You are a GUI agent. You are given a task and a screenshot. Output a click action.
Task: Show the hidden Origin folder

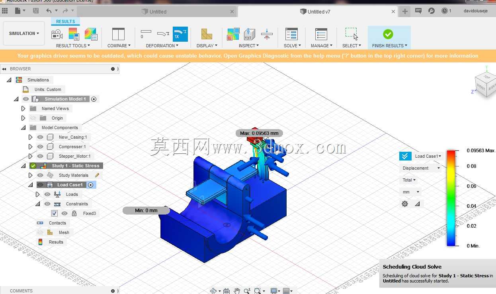click(x=33, y=118)
